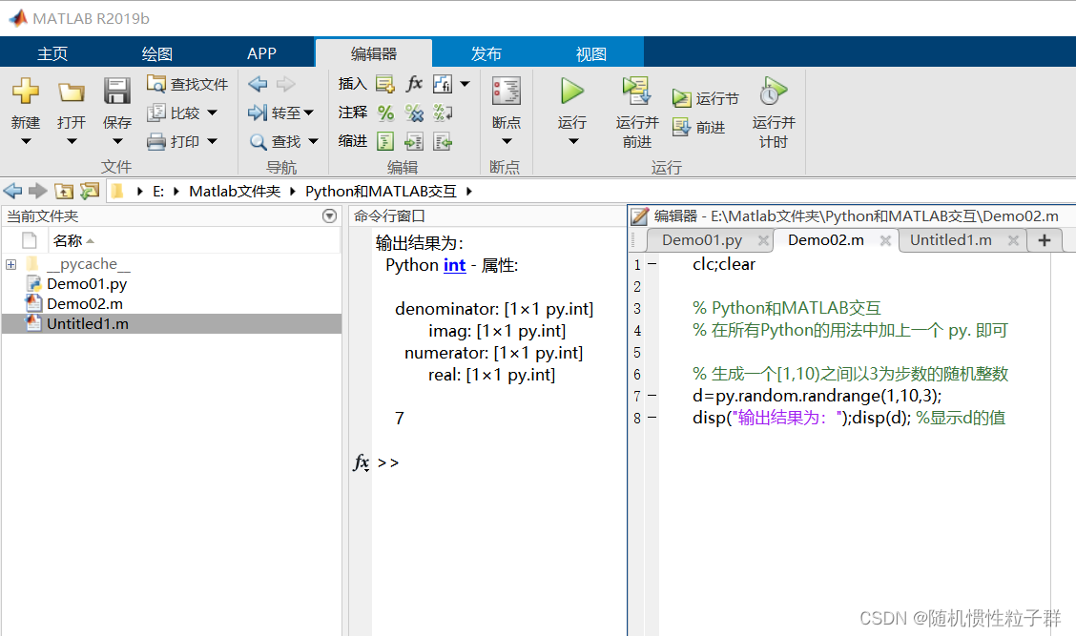The image size is (1076, 636).
Task: Click Run and Time (运行并计时)
Action: click(x=774, y=113)
